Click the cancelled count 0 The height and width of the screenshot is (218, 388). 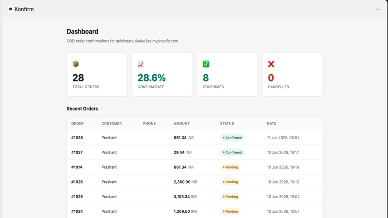(x=271, y=78)
